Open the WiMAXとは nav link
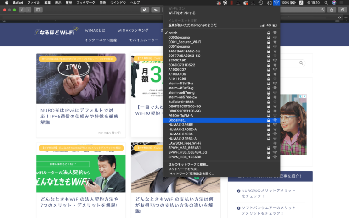 [x=95, y=30]
